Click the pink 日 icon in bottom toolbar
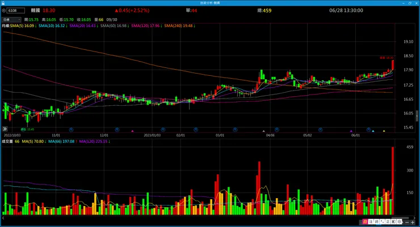This screenshot has height=227, width=420. coord(365,222)
